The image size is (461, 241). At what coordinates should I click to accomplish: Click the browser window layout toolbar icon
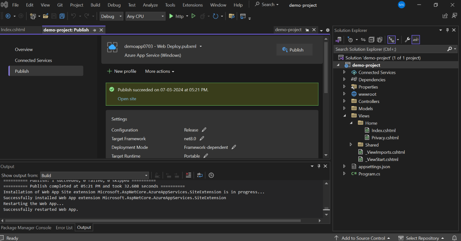click(243, 16)
